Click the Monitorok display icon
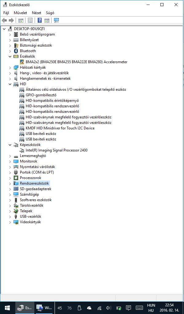The width and height of the screenshot is (184, 314). pos(16,161)
